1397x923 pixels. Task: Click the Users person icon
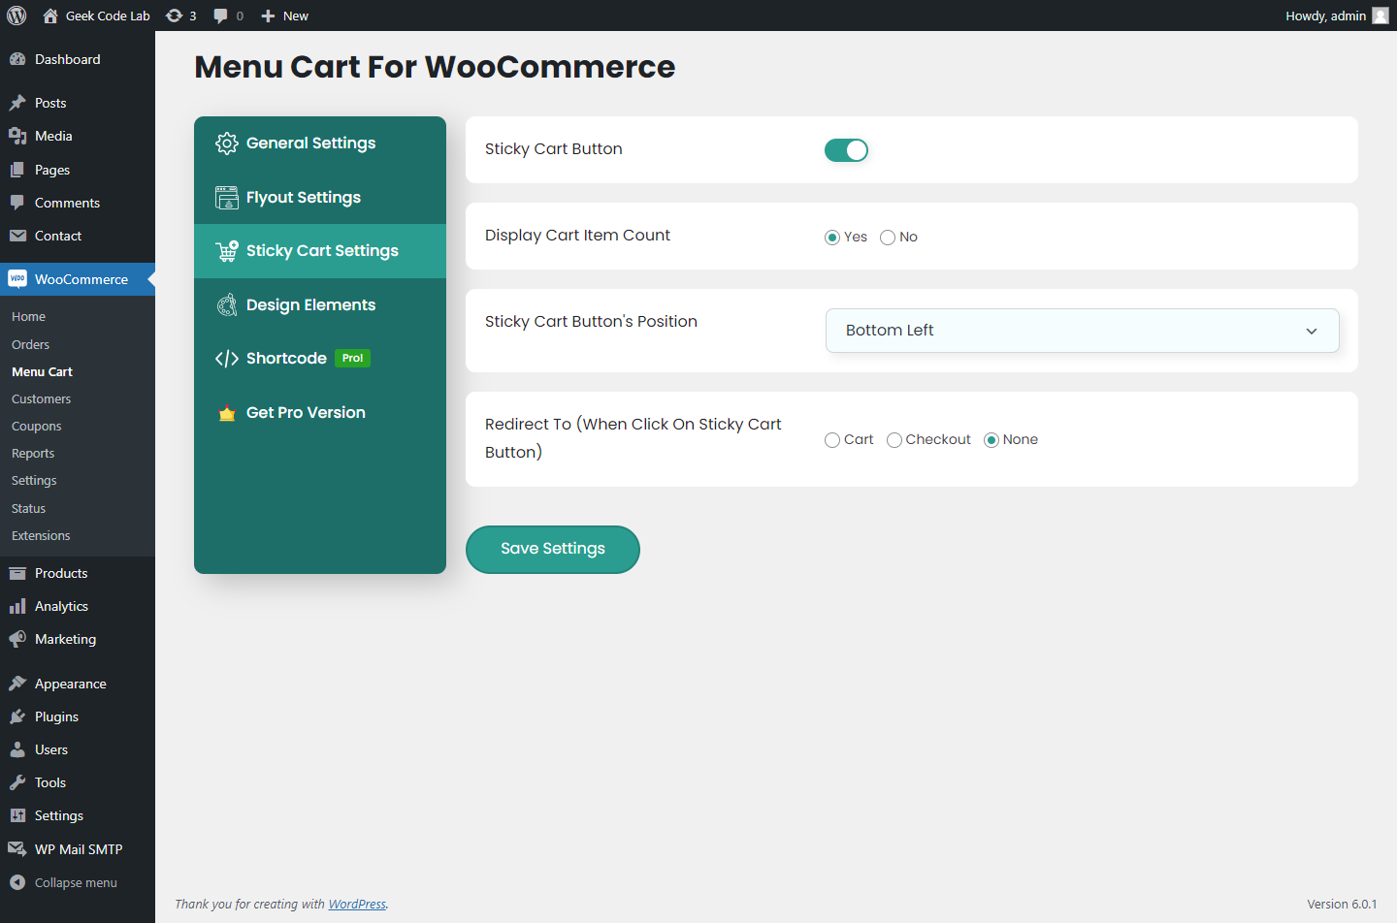pos(17,749)
